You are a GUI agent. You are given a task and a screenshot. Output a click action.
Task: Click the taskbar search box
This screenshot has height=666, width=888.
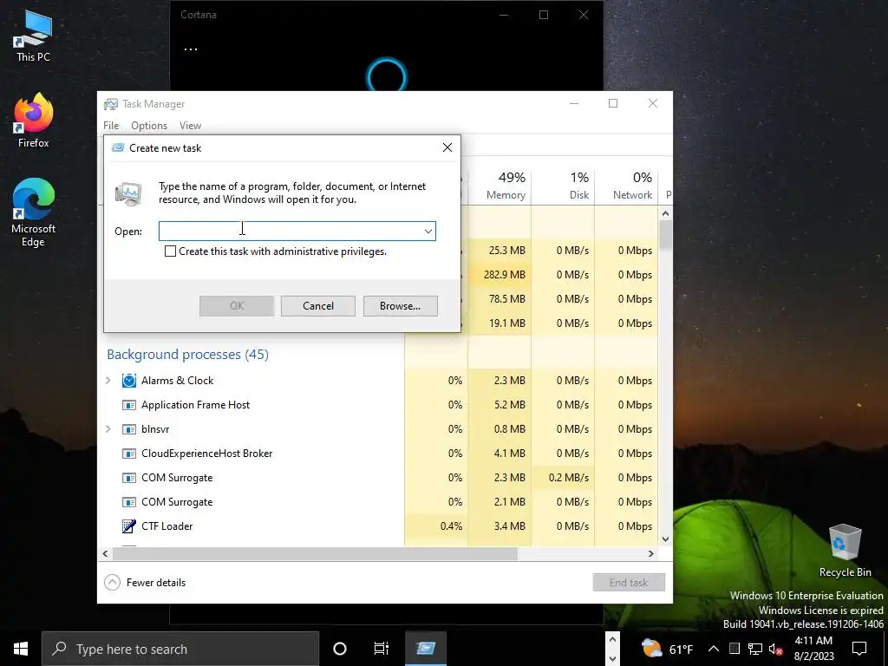[180, 649]
